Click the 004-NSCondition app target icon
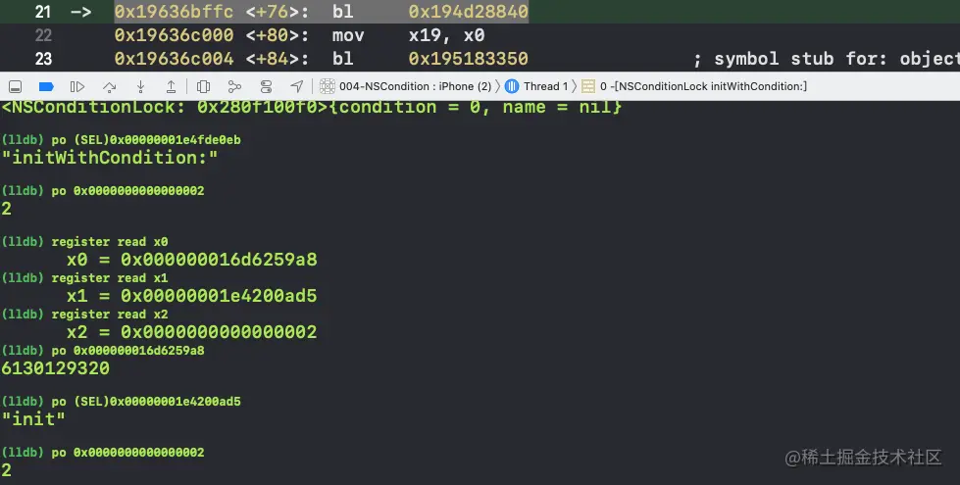The image size is (960, 485). 328,86
